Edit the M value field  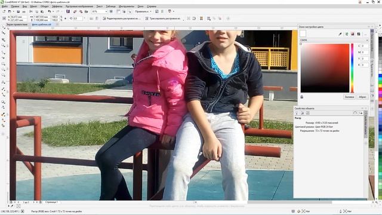(x=365, y=52)
